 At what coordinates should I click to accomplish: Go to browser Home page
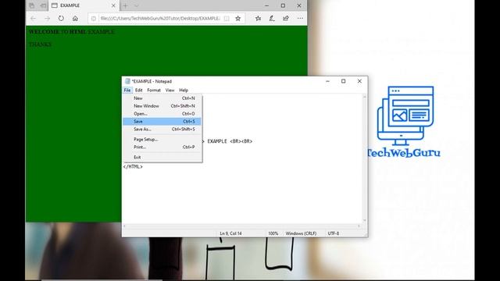click(x=75, y=19)
